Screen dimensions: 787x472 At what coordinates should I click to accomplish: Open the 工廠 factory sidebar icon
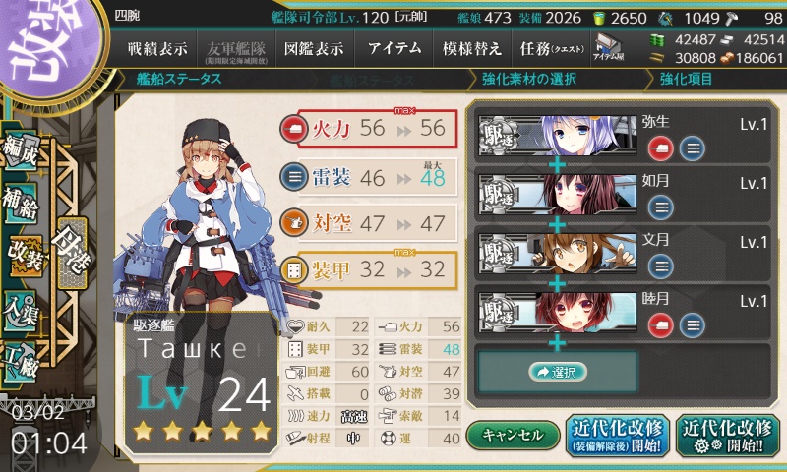[21, 362]
